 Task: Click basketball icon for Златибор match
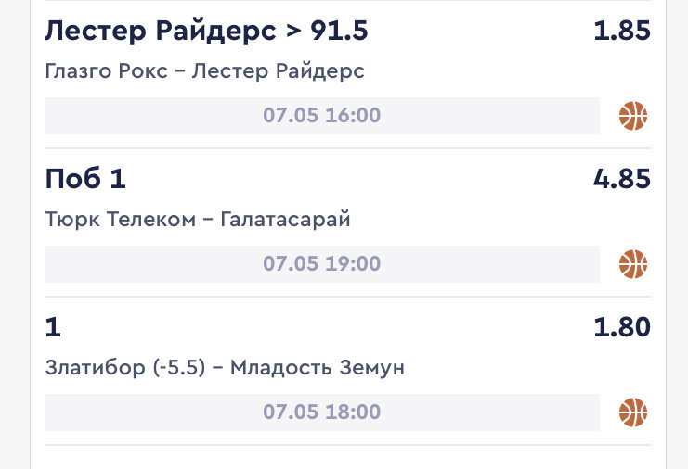tap(633, 412)
